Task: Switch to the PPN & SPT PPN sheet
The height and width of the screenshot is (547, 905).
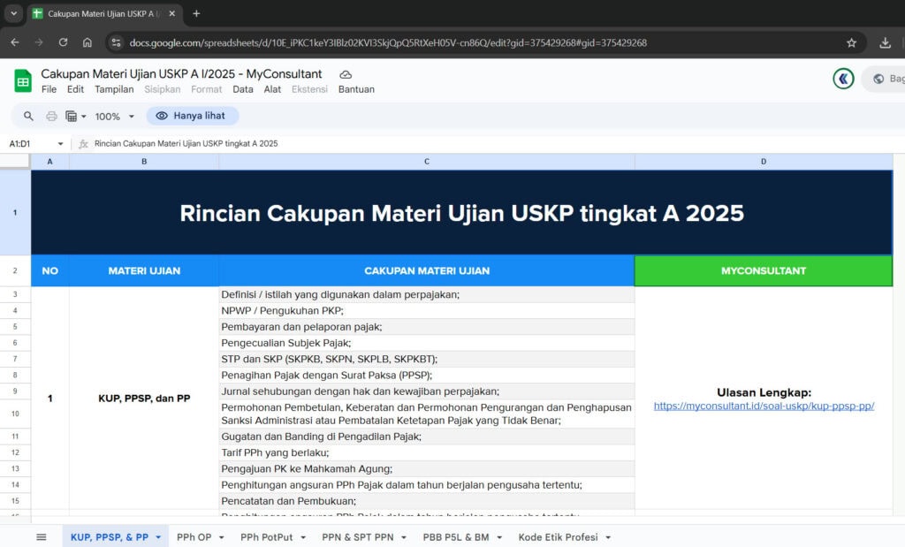Action: click(358, 536)
